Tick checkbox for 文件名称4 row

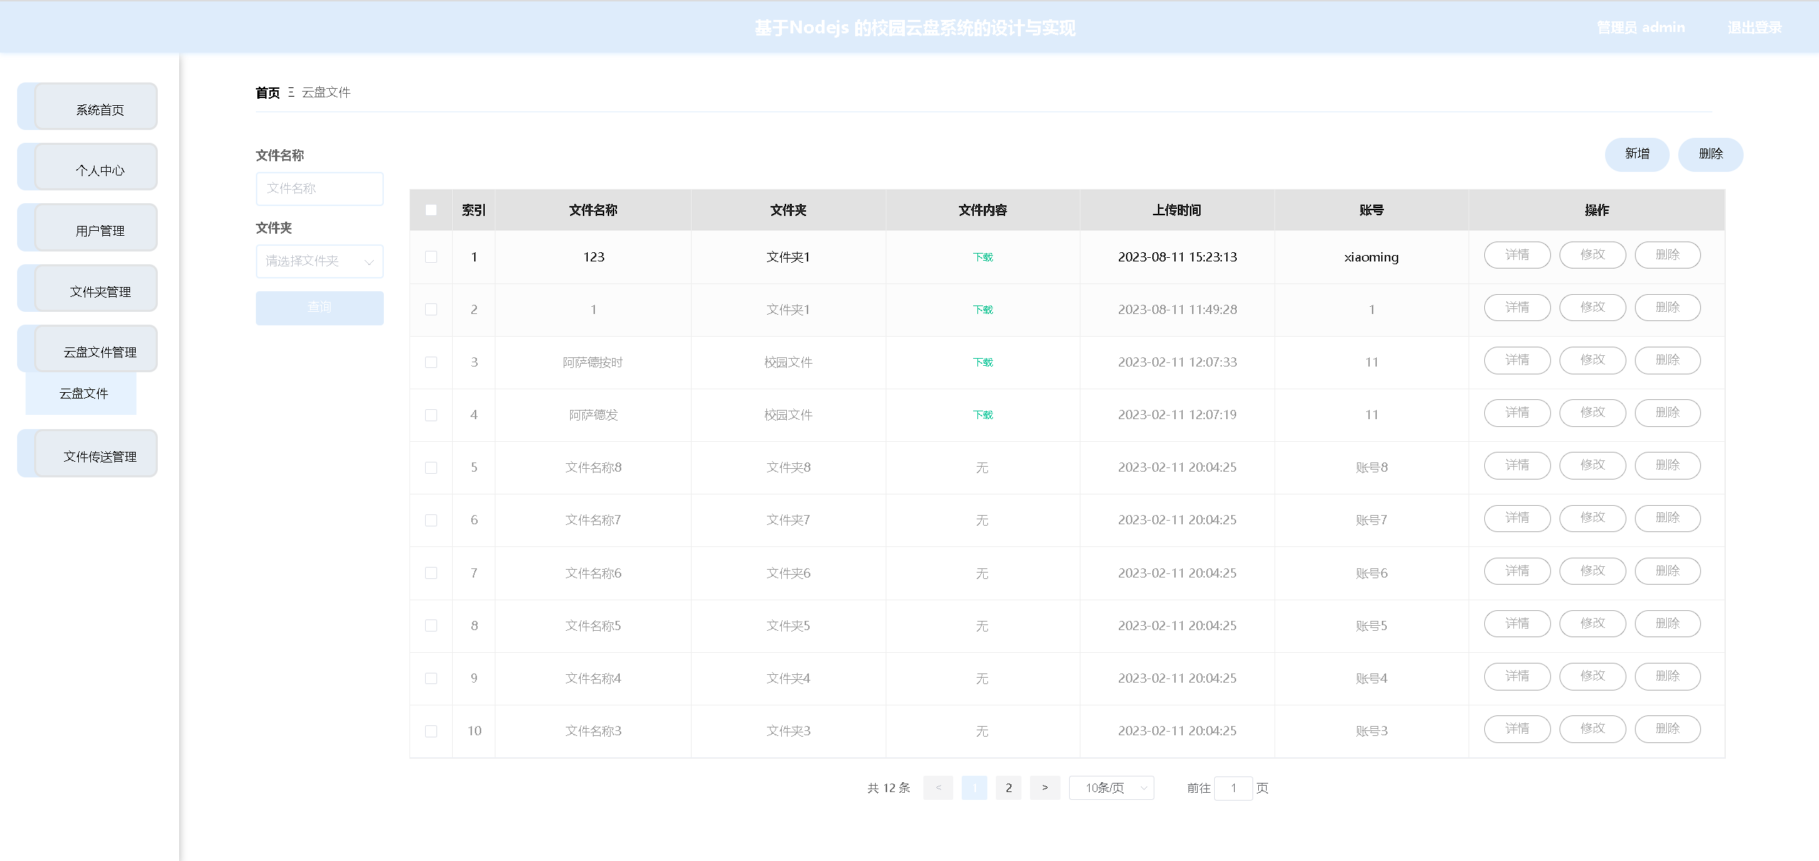[x=431, y=678]
